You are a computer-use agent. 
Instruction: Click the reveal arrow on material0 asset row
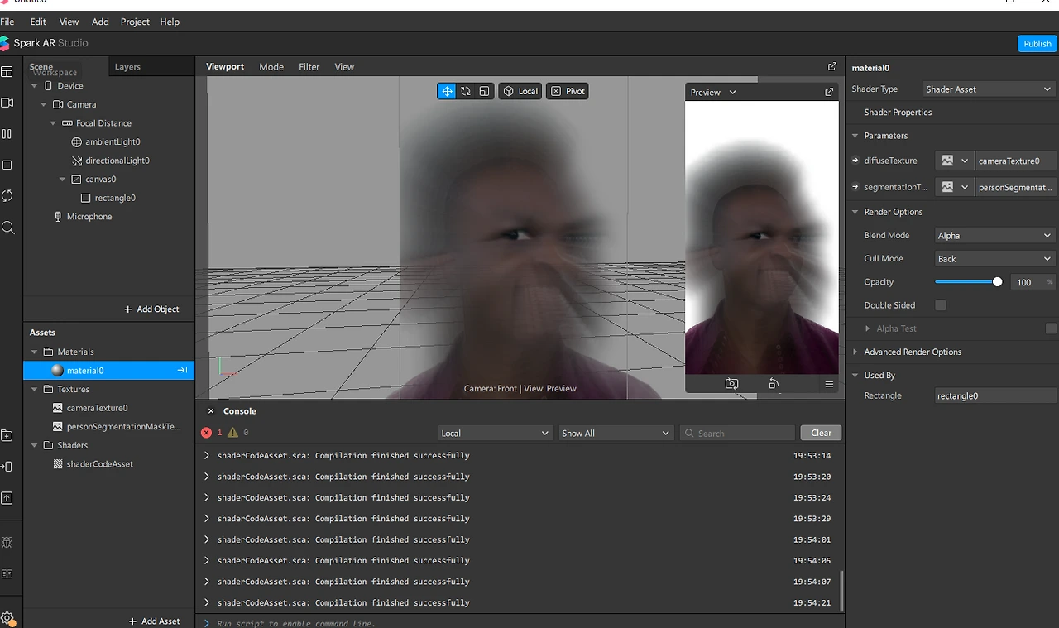tap(183, 371)
